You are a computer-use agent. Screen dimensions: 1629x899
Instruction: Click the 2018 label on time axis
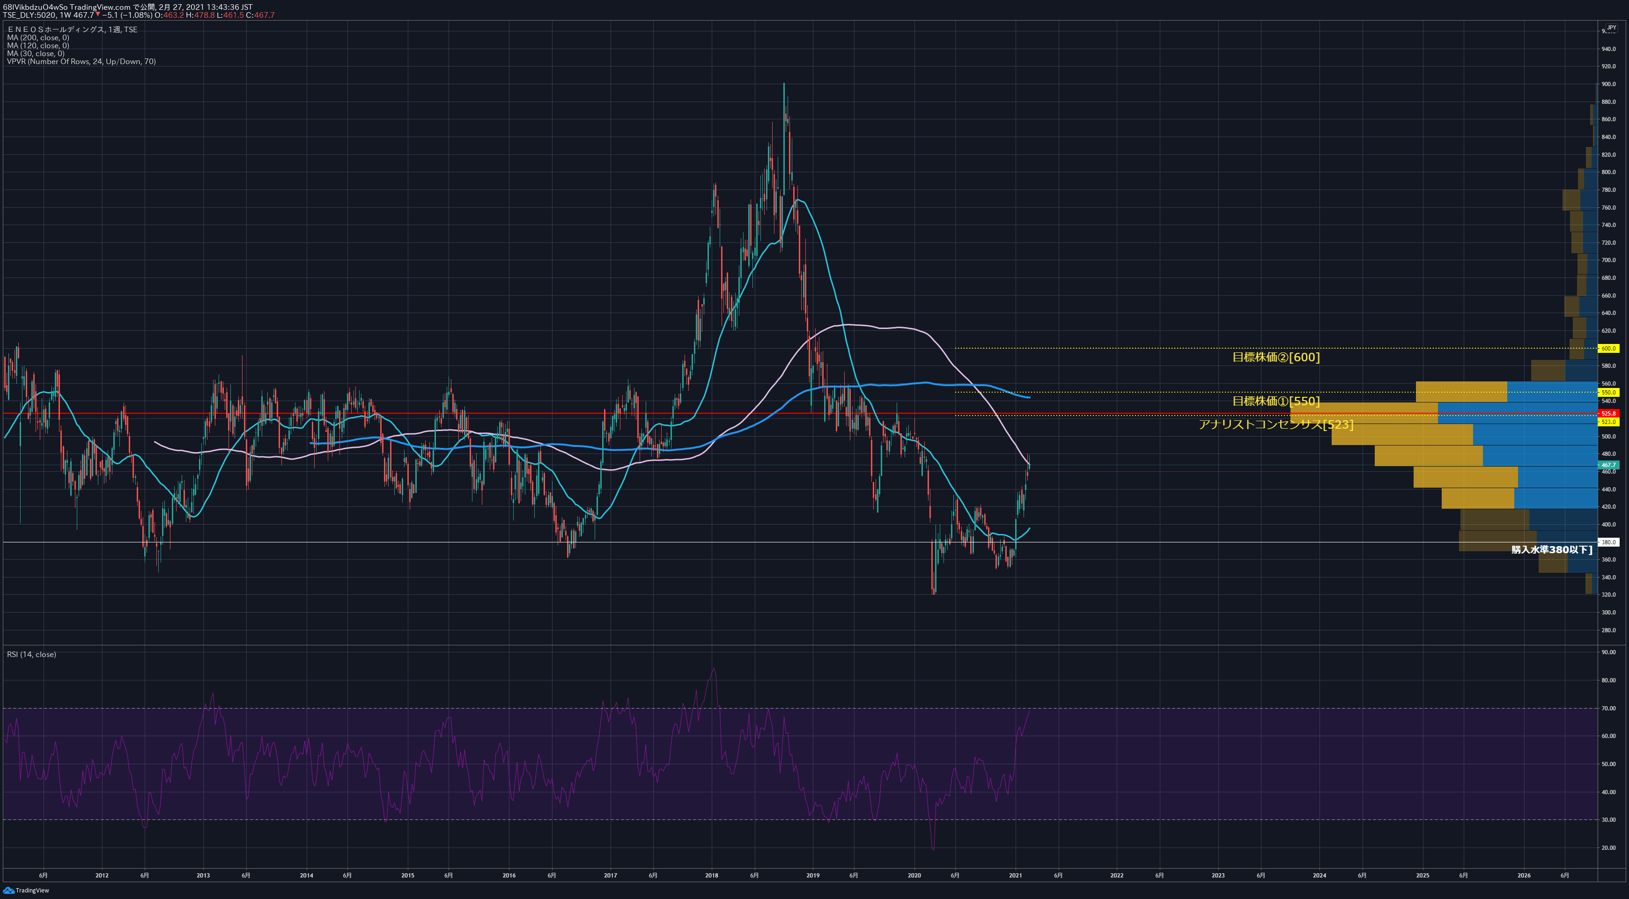coord(711,876)
